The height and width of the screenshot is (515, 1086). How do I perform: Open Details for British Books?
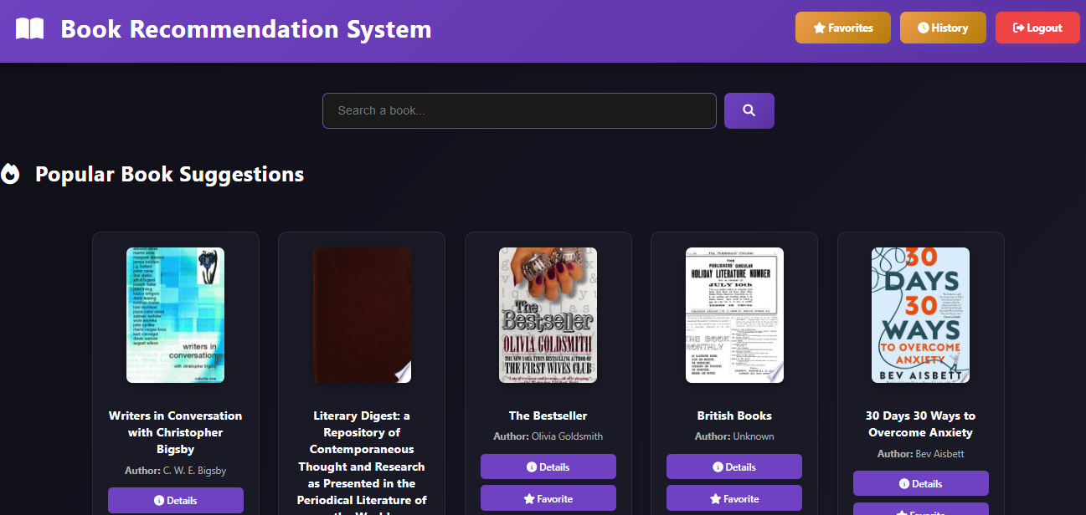coord(734,467)
